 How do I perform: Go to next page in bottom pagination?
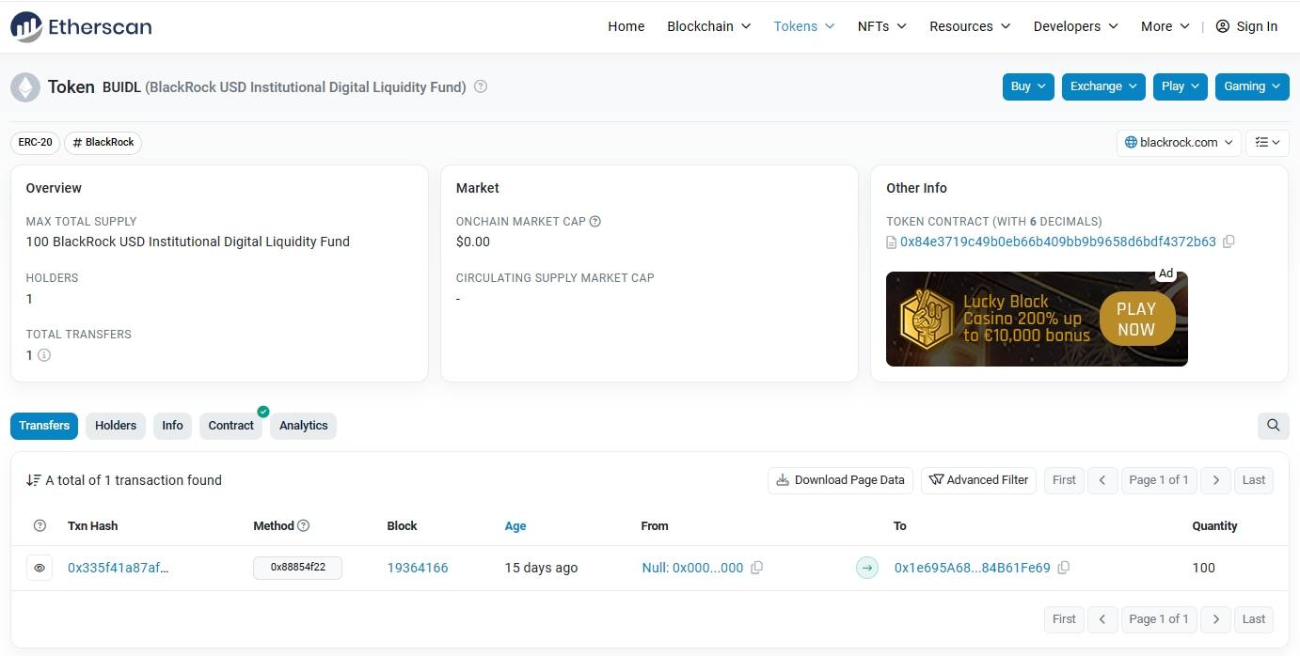(1215, 619)
